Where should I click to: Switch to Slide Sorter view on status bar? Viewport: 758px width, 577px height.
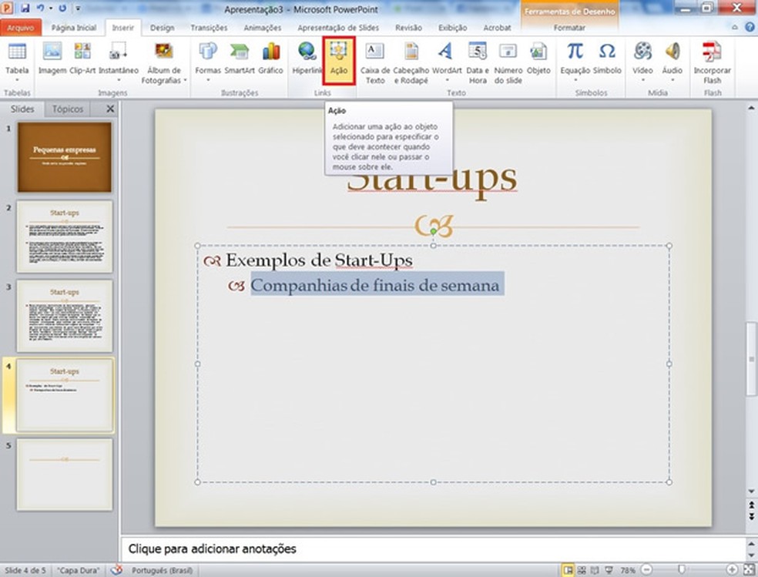point(582,570)
